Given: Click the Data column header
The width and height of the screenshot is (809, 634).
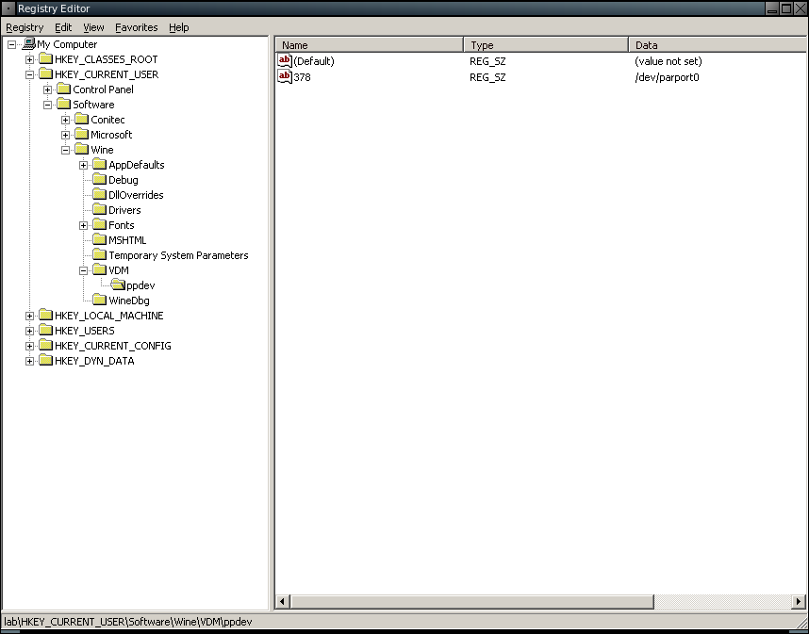Looking at the screenshot, I should tap(717, 45).
